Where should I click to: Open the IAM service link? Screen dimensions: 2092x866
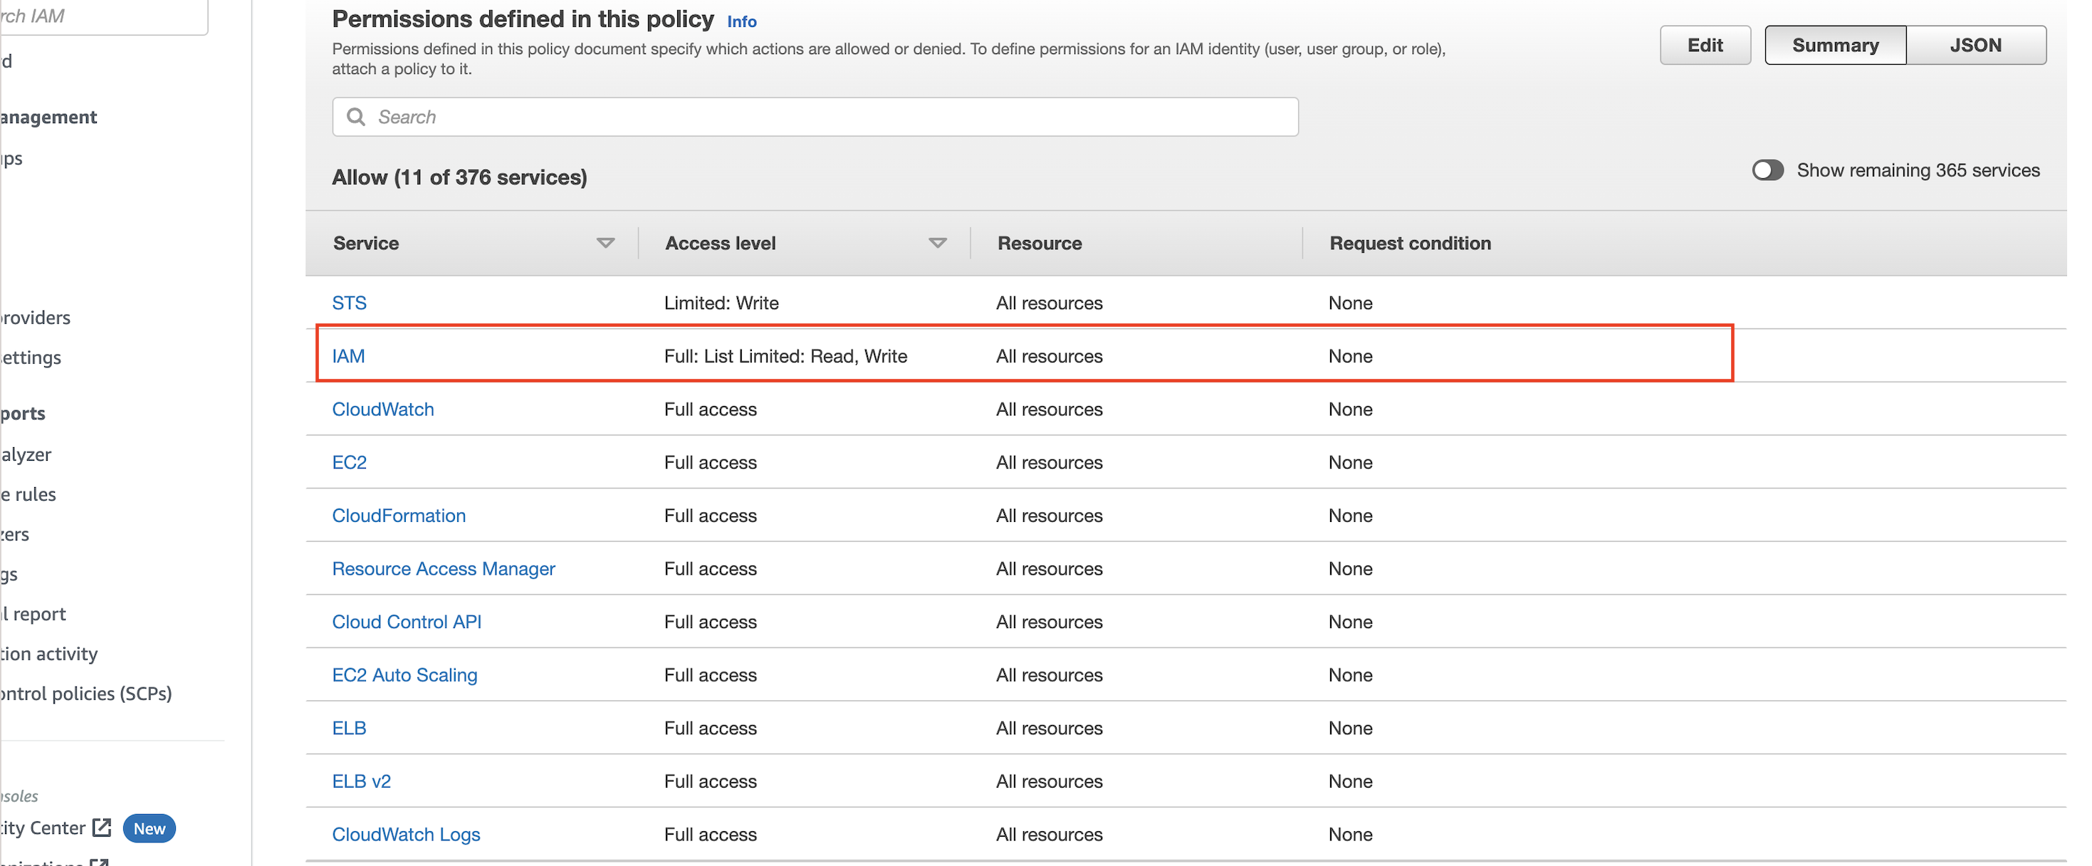[348, 356]
